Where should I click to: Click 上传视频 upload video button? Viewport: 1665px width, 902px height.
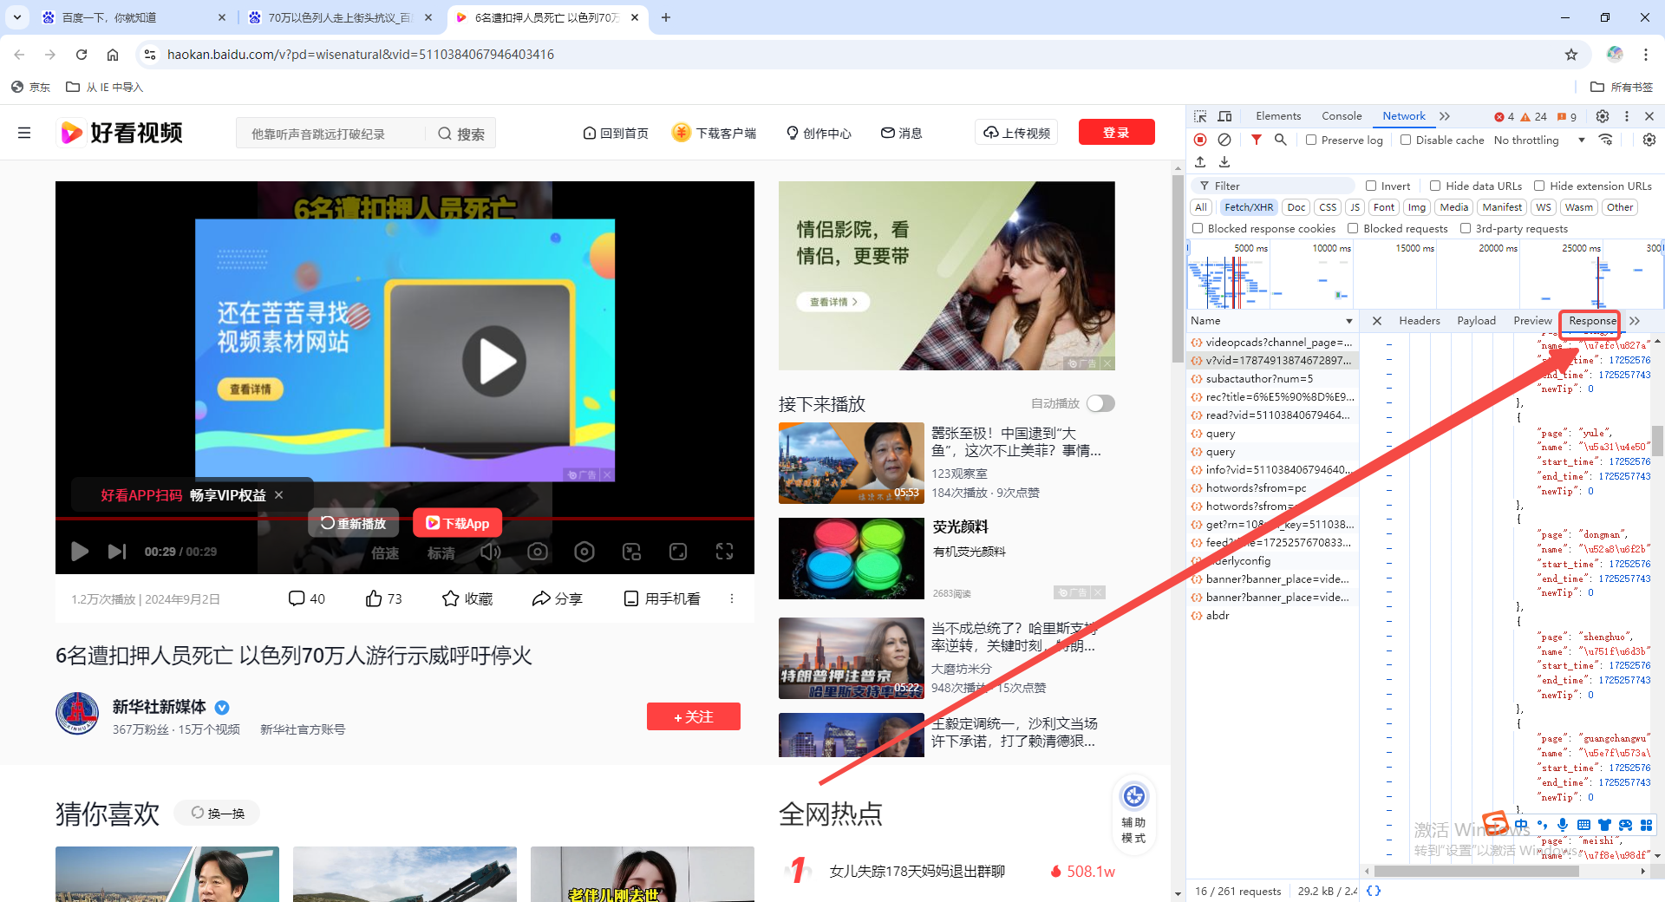click(x=1016, y=133)
